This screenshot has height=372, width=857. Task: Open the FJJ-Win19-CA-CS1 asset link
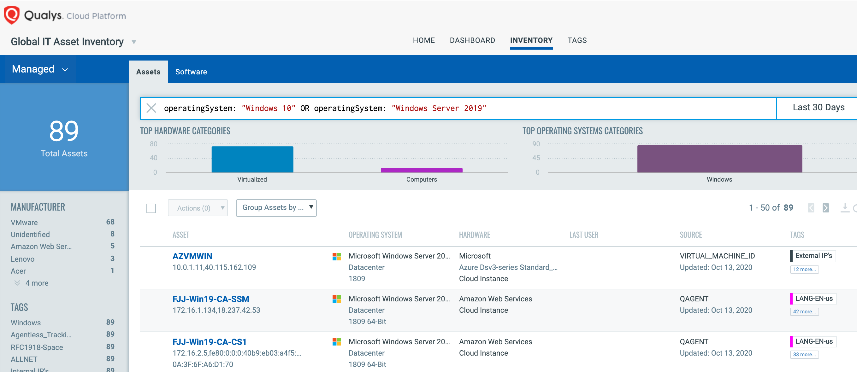tap(209, 342)
